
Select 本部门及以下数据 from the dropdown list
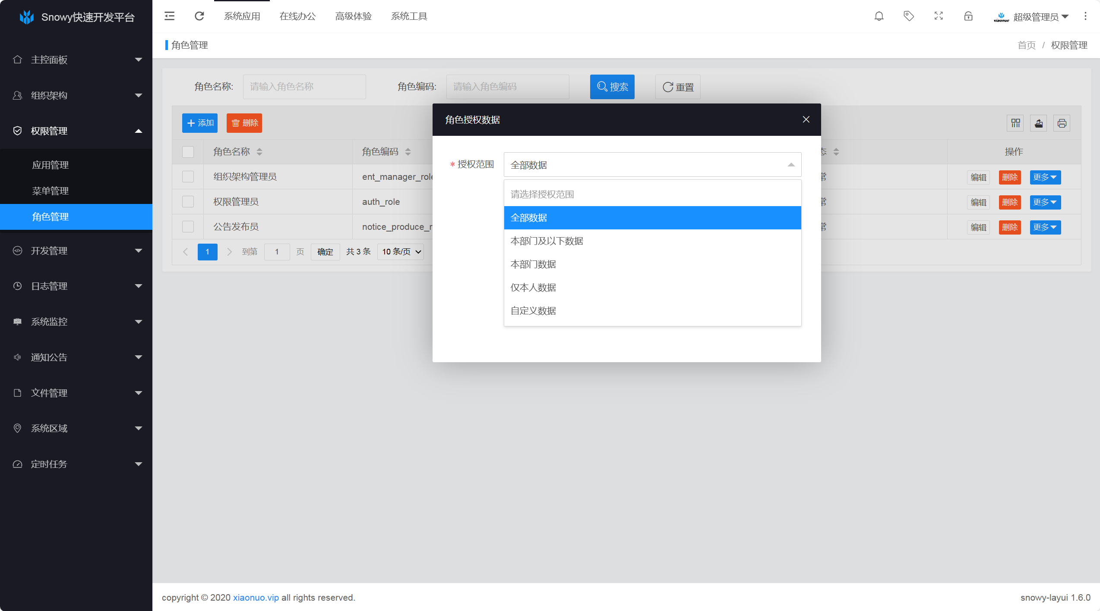547,241
